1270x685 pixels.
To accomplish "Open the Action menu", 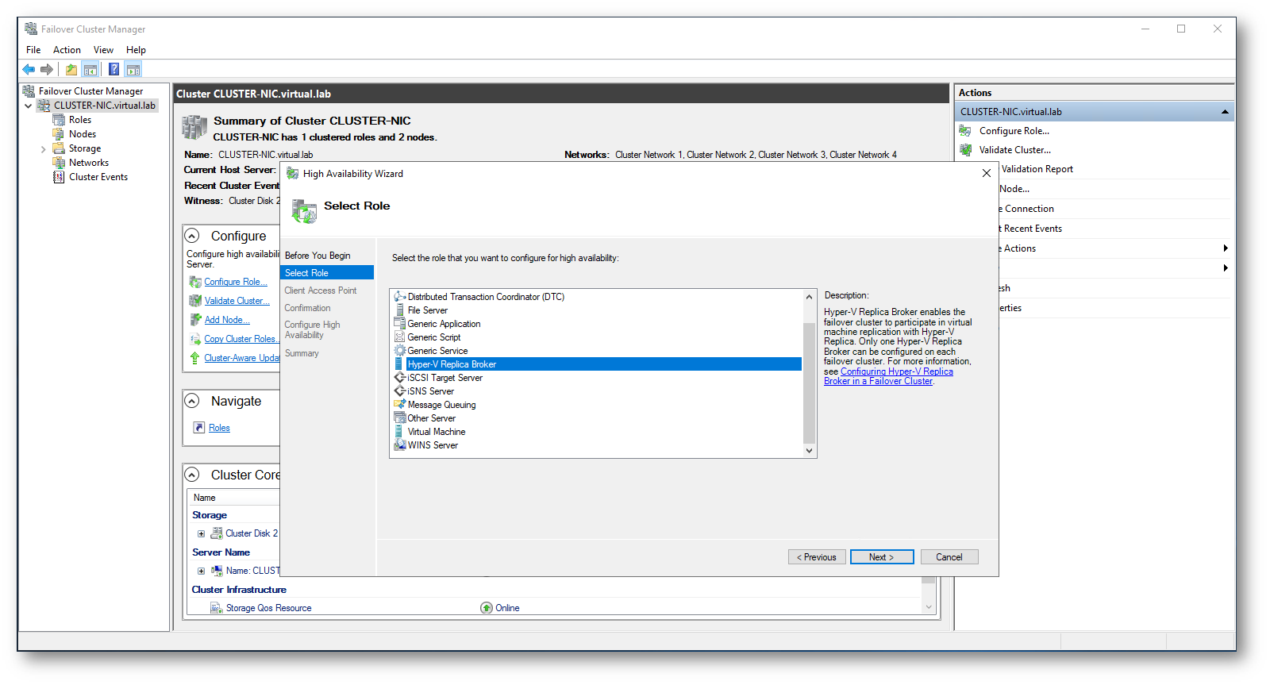I will (67, 50).
